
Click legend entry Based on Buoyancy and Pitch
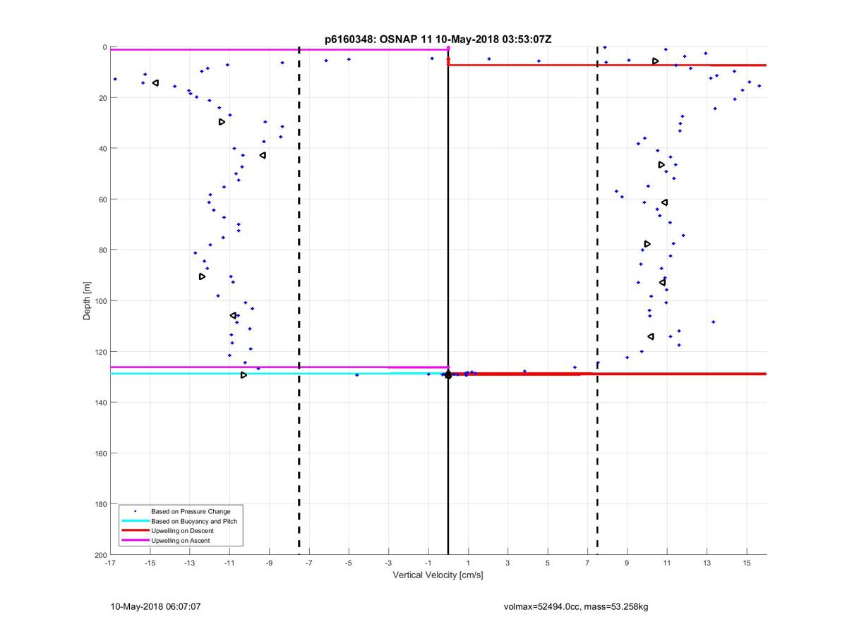coord(194,521)
